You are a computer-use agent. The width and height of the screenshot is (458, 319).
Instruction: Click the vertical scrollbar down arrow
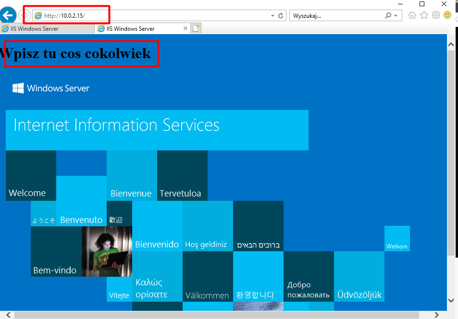[x=451, y=300]
